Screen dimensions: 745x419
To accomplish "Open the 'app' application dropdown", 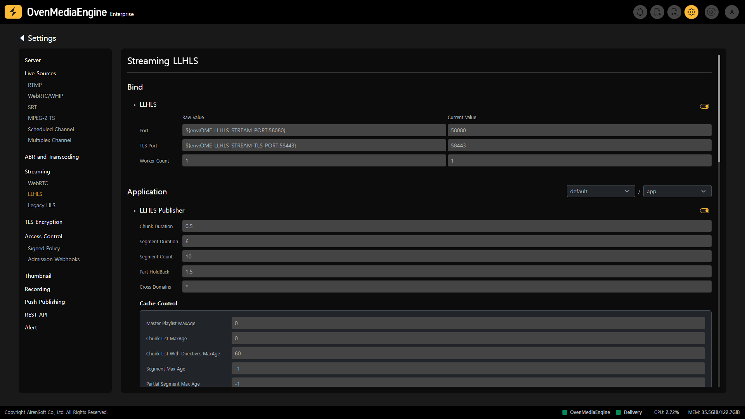I will pyautogui.click(x=677, y=191).
